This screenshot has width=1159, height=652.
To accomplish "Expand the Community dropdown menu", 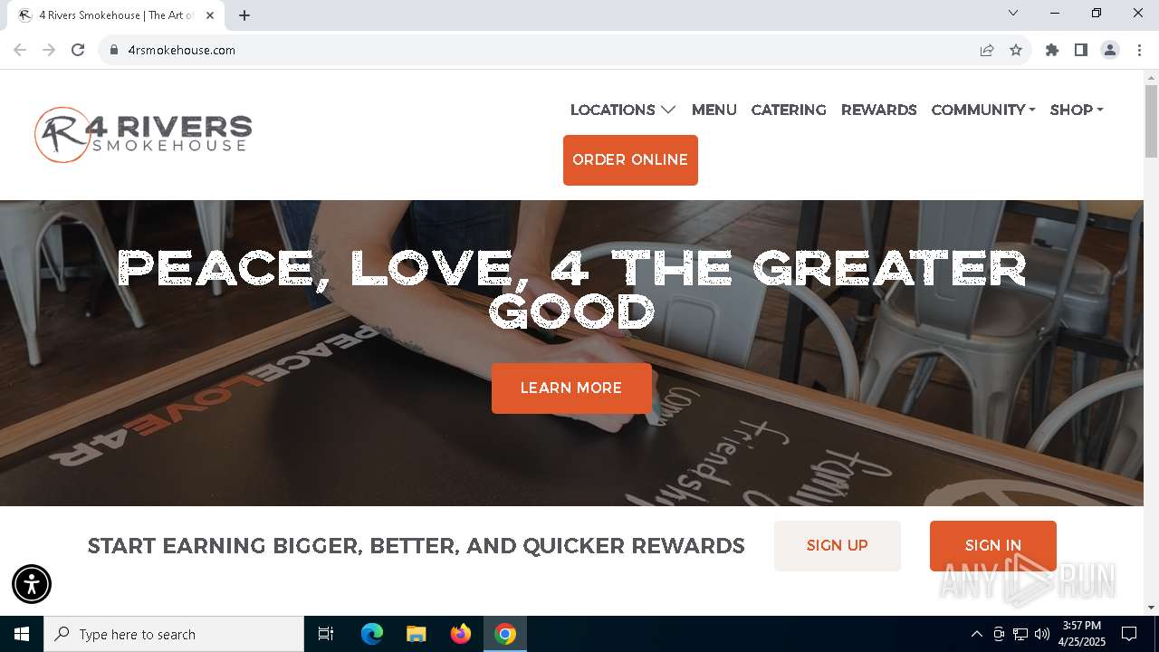I will (x=983, y=110).
